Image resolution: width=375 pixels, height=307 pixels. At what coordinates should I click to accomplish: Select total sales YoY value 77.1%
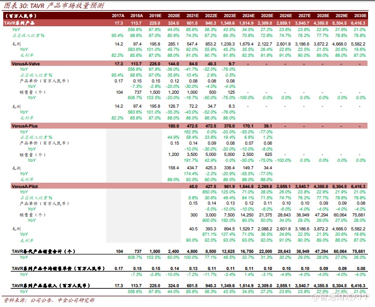pos(211,257)
